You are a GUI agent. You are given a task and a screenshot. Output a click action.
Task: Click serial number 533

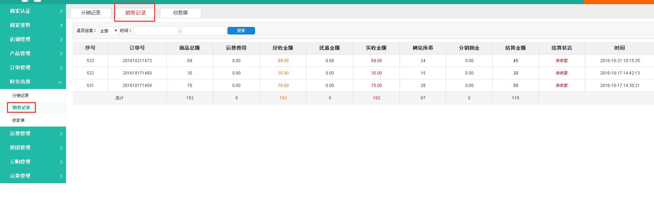90,61
